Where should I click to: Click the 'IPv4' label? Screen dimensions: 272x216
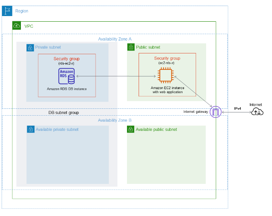(237, 108)
